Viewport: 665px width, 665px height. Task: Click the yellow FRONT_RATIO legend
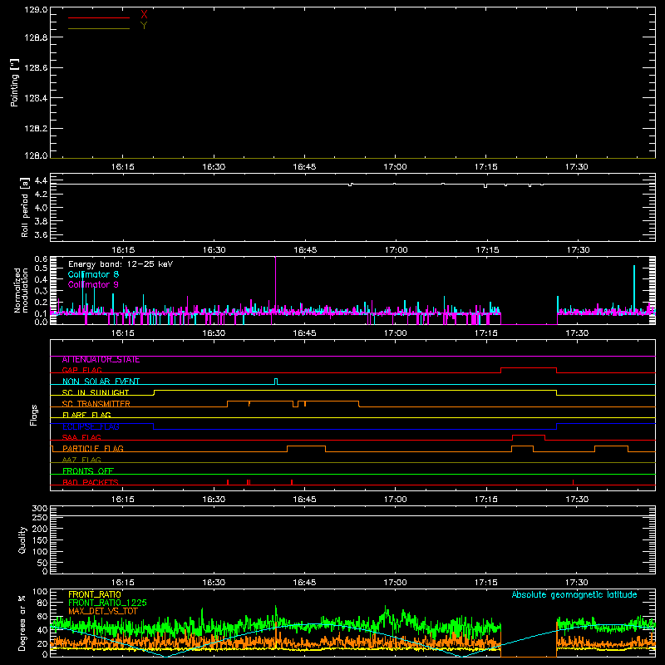95,594
